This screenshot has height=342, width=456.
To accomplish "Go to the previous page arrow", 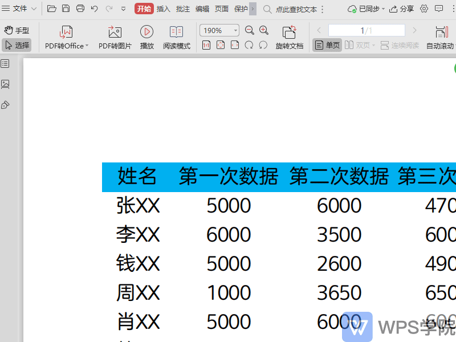I will tap(319, 30).
